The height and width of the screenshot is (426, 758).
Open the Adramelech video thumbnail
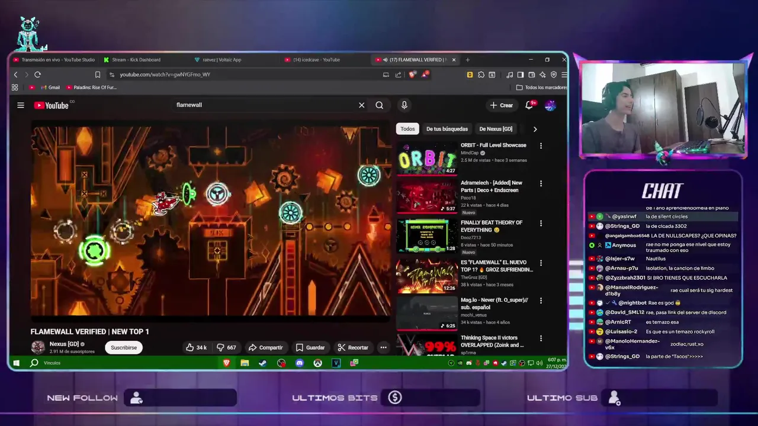[x=426, y=196]
